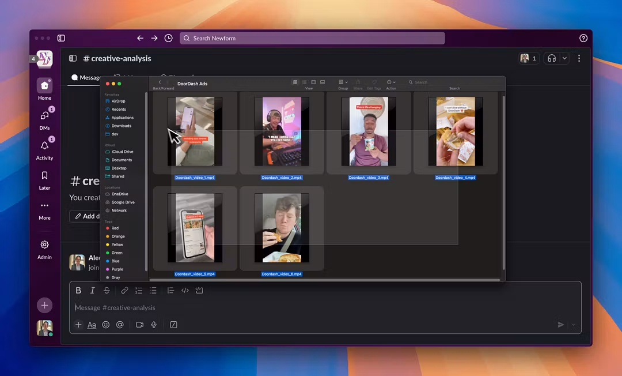Select the Purple tag in Finder sidebar

point(117,269)
